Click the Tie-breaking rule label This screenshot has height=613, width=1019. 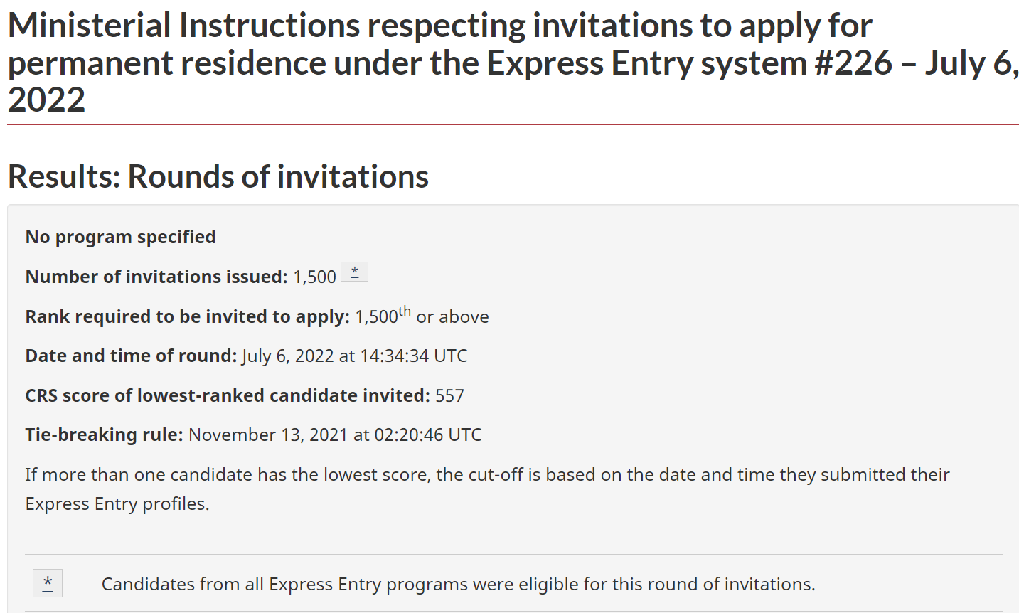104,435
